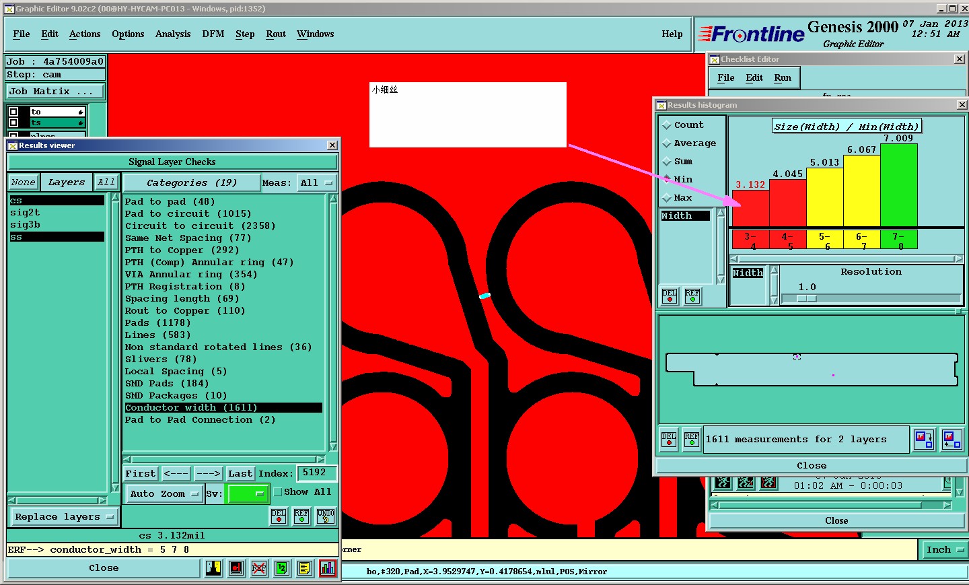Go to the previous result with <--- button
The image size is (969, 585).
coord(176,474)
